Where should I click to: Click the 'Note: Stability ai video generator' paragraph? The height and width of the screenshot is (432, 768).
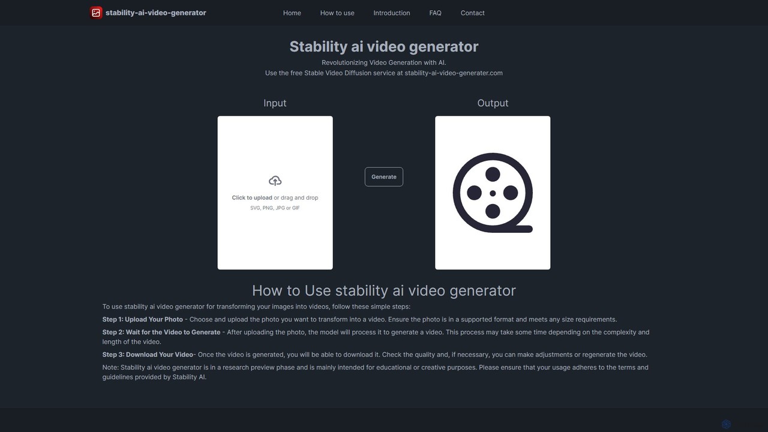[376, 372]
